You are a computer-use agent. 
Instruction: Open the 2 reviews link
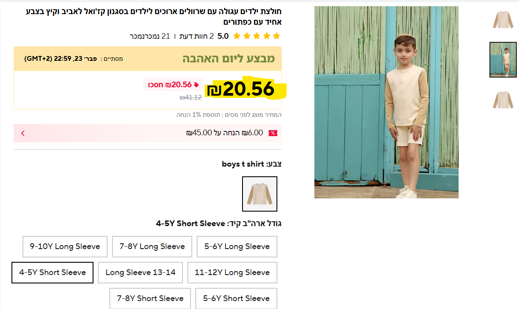pos(197,36)
